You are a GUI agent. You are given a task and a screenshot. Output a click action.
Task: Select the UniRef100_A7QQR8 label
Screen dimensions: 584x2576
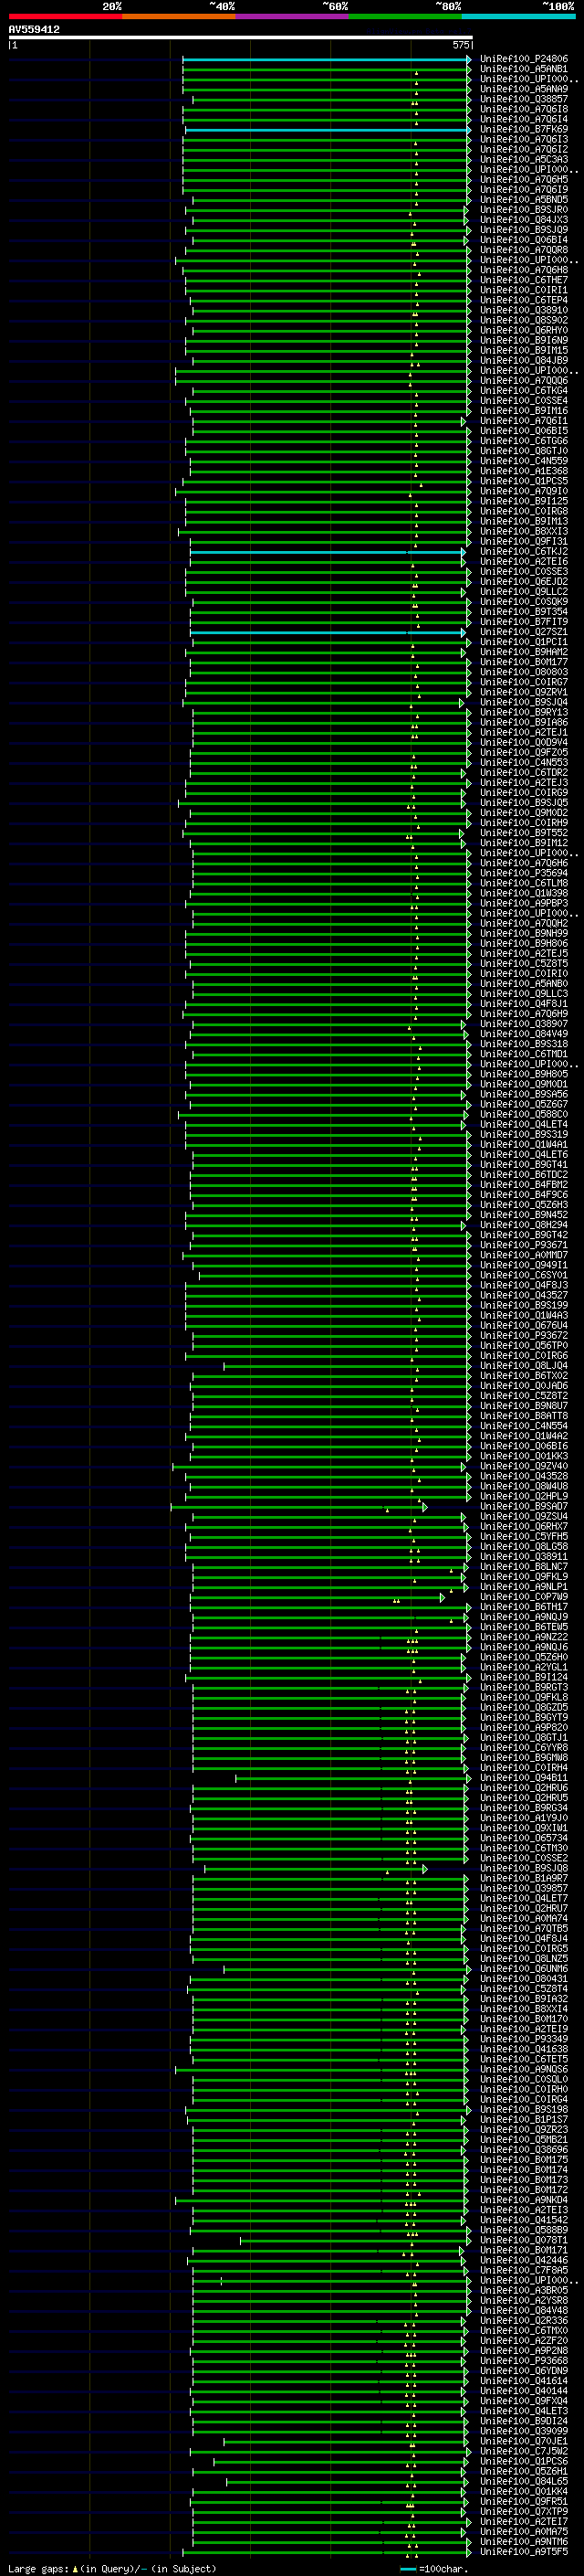point(524,250)
